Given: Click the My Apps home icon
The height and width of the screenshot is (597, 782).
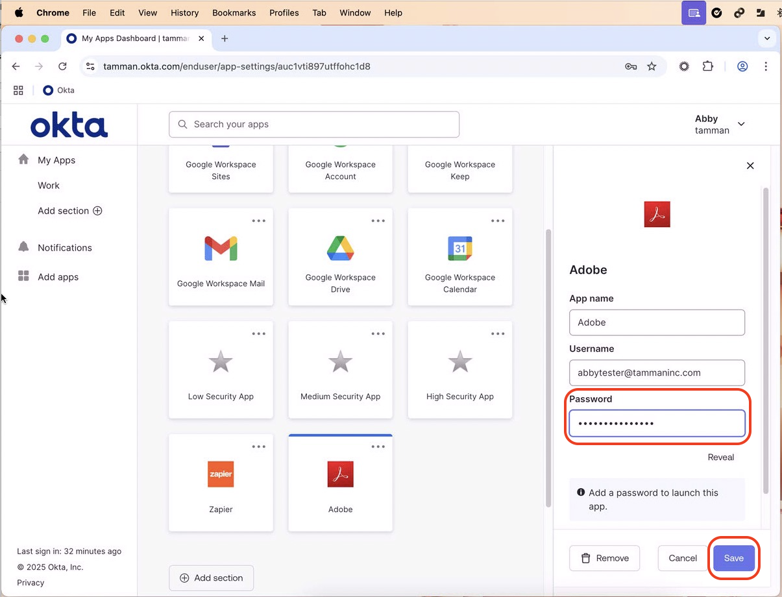Looking at the screenshot, I should click(24, 160).
